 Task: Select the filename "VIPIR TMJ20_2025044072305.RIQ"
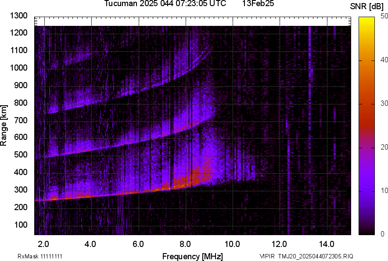[x=306, y=256]
